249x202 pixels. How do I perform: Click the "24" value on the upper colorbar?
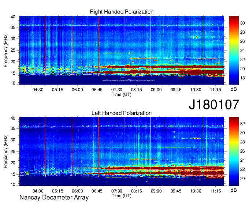[242, 50]
